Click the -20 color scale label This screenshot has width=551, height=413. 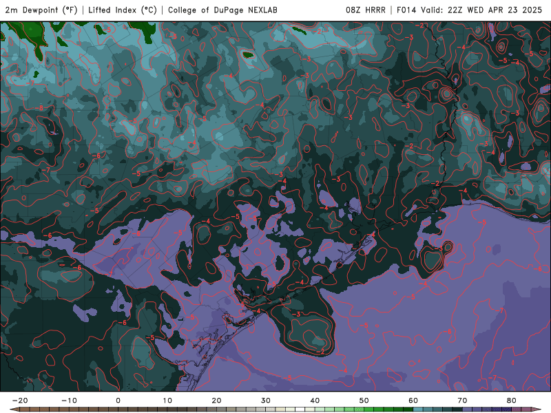click(20, 401)
